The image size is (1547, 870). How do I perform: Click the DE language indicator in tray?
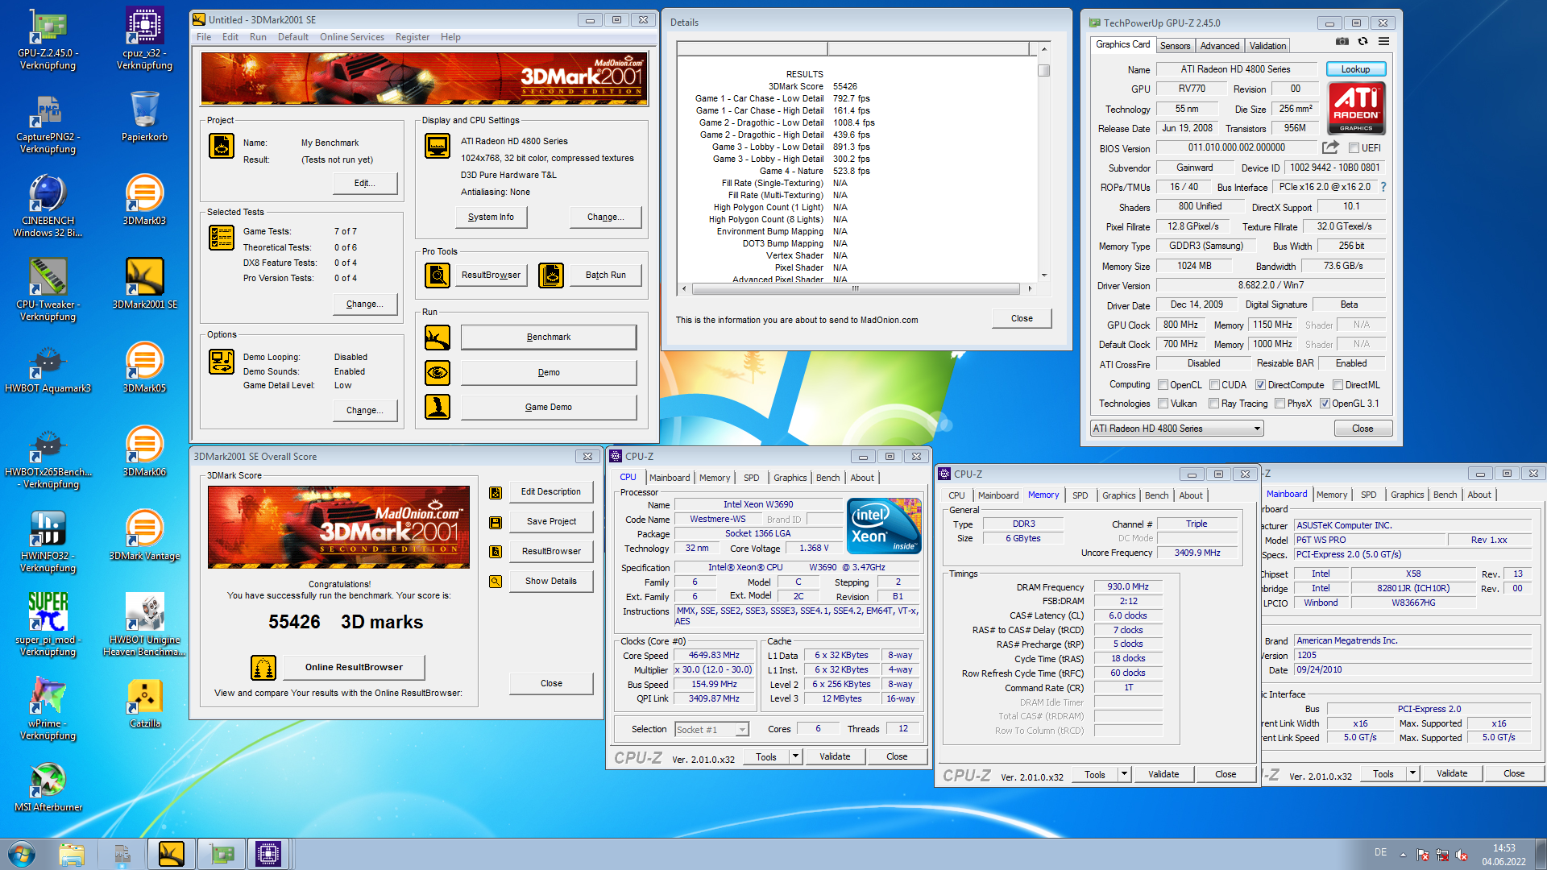1380,852
